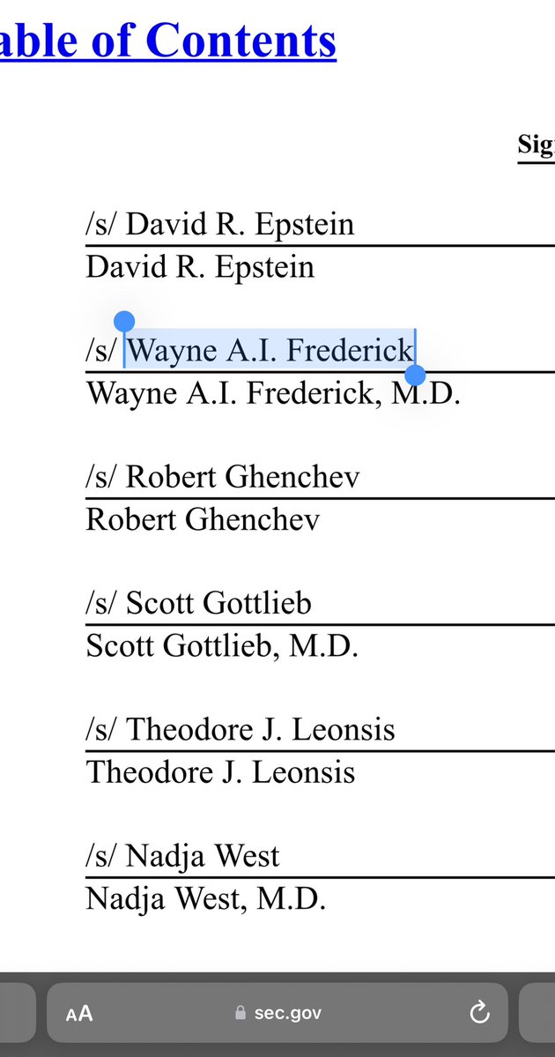Viewport: 555px width, 1057px height.
Task: Tap "Wayne A.I. Frederick, M.D." printed name
Action: pos(273,393)
